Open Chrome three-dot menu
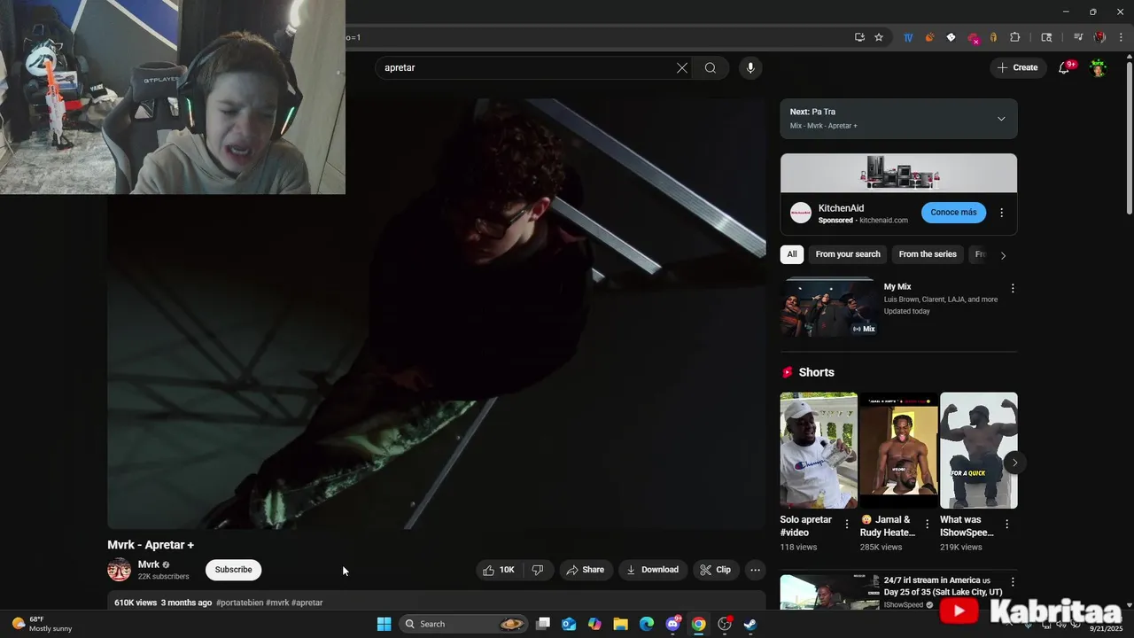Screen dimensions: 1134x638 click(x=1121, y=37)
